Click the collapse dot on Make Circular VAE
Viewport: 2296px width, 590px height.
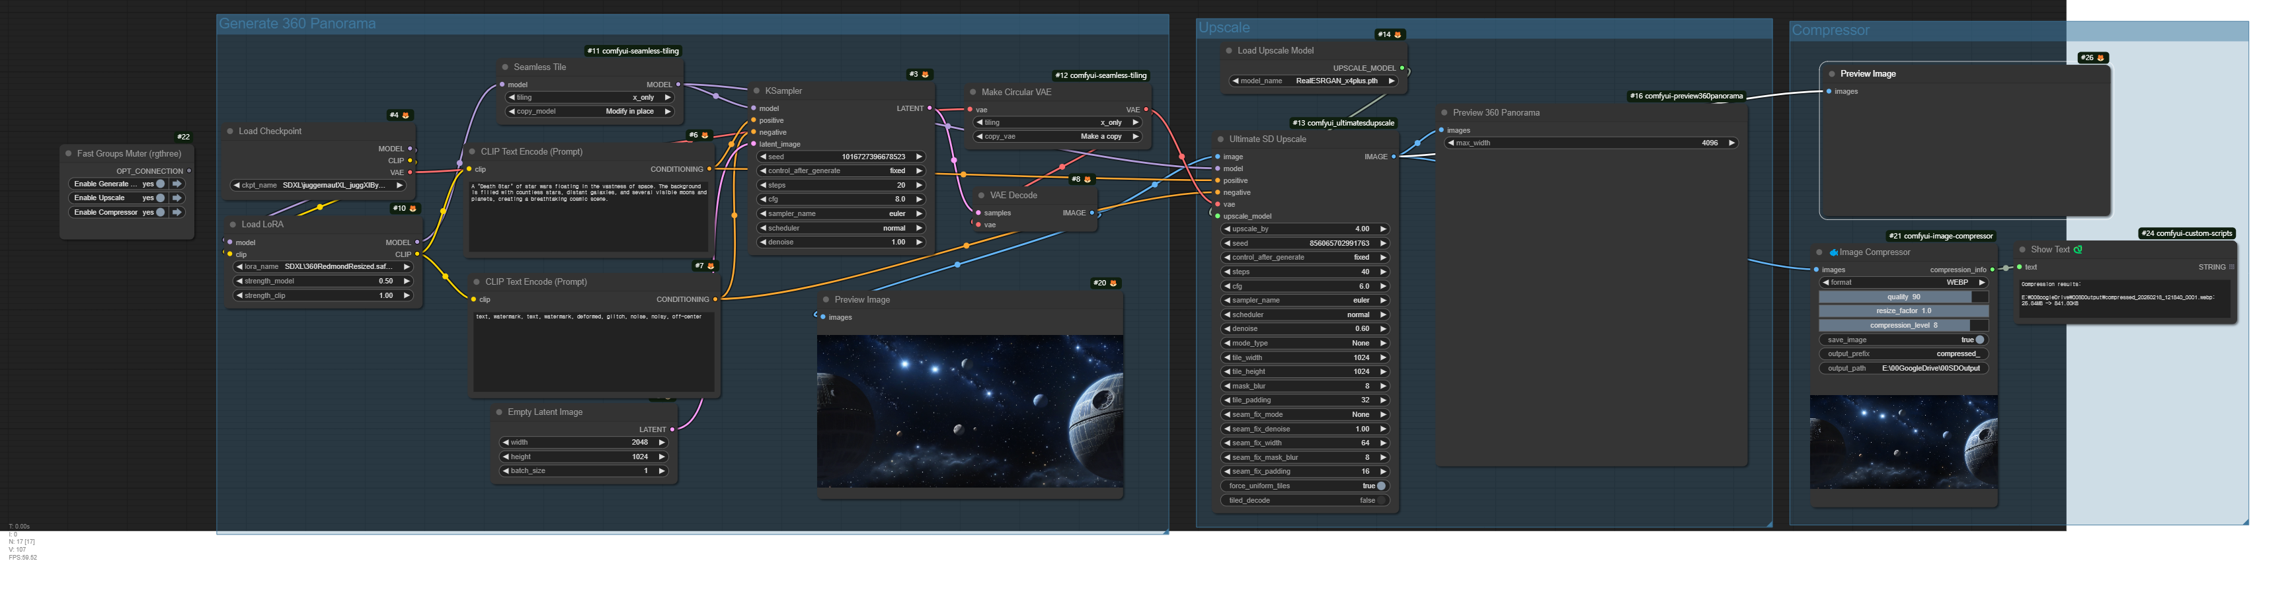tap(973, 92)
